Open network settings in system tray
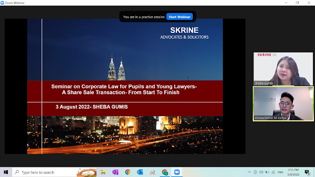This screenshot has width=315, height=177. [273, 172]
